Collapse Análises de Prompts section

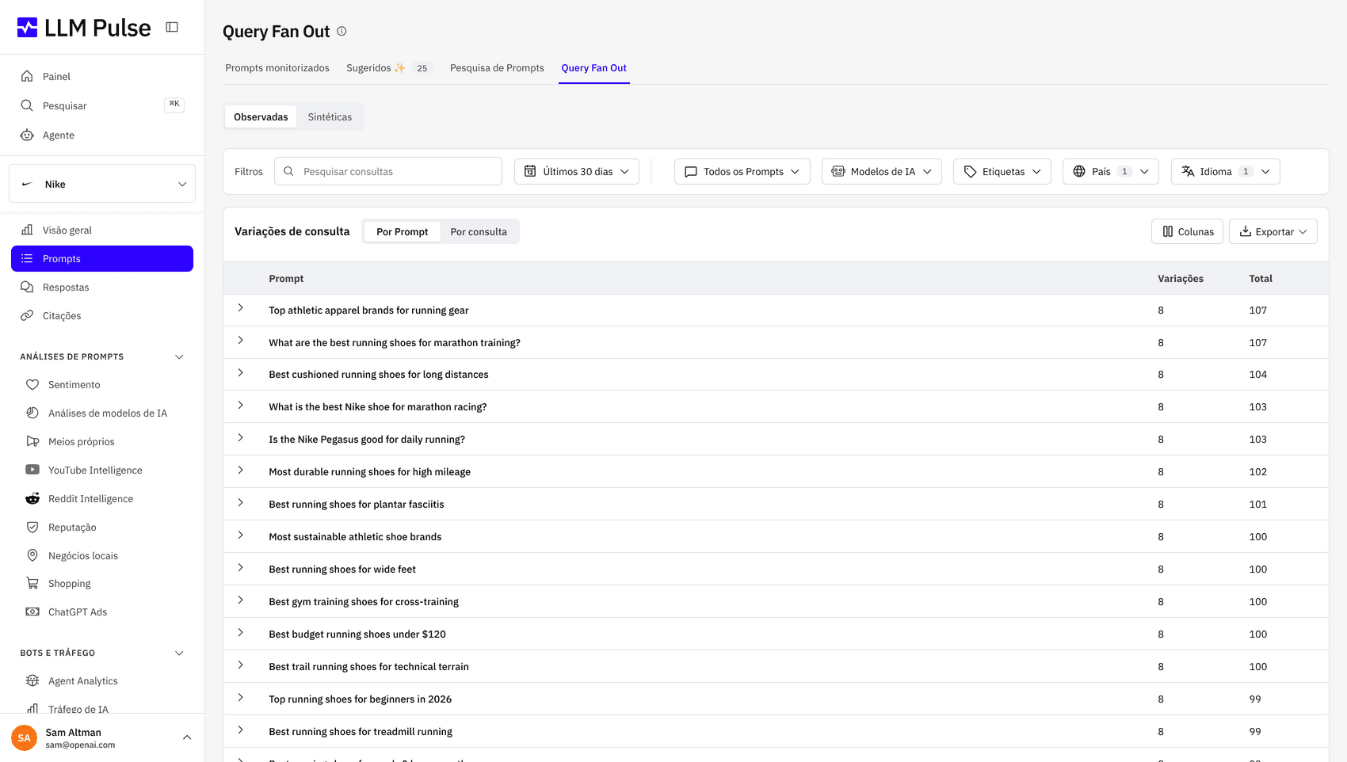(179, 356)
